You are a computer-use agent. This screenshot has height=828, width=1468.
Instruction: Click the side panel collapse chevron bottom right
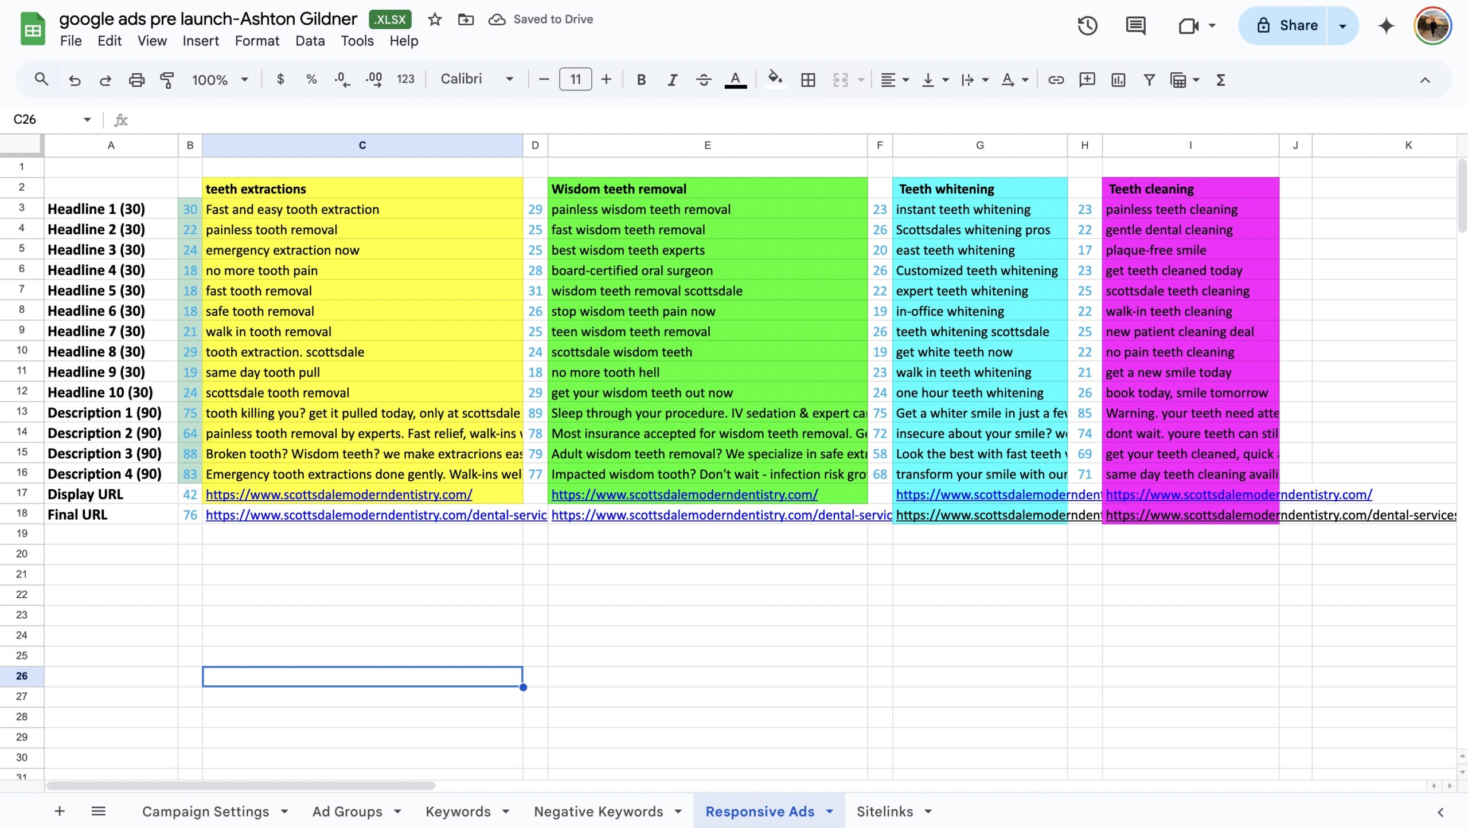click(1440, 812)
